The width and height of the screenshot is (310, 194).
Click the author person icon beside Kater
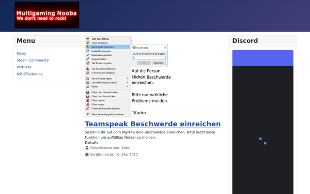87,147
